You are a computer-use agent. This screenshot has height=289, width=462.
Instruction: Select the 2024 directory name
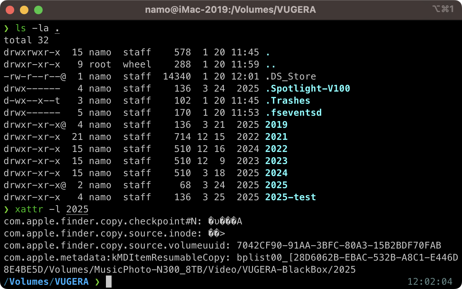(276, 173)
